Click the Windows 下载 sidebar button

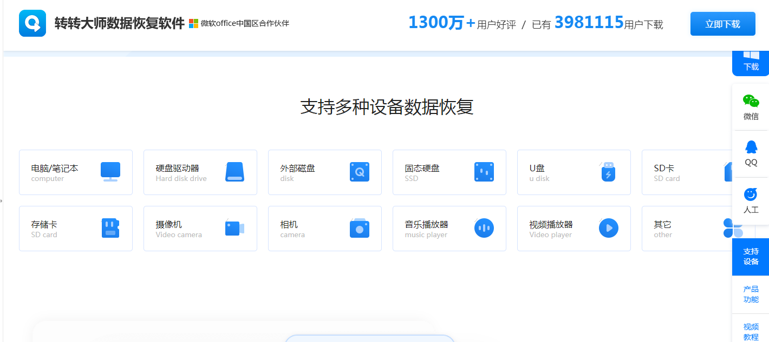coord(751,62)
